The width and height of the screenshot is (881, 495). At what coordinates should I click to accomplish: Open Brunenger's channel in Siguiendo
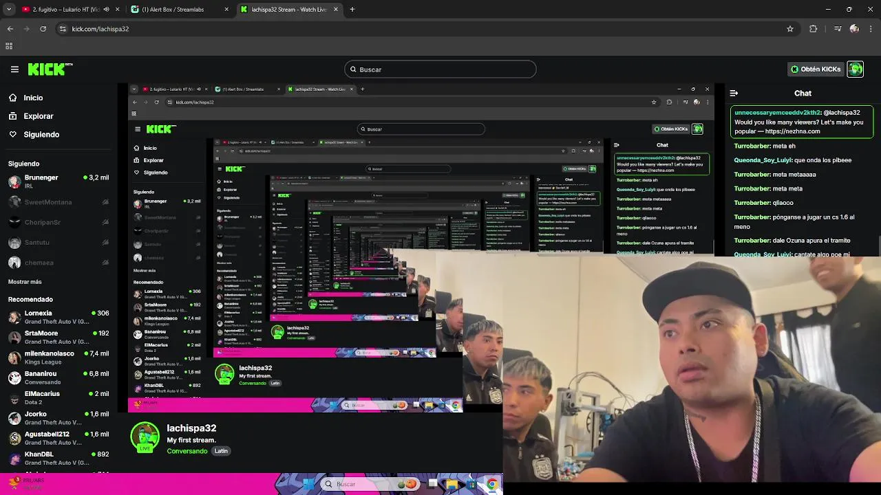tap(59, 181)
